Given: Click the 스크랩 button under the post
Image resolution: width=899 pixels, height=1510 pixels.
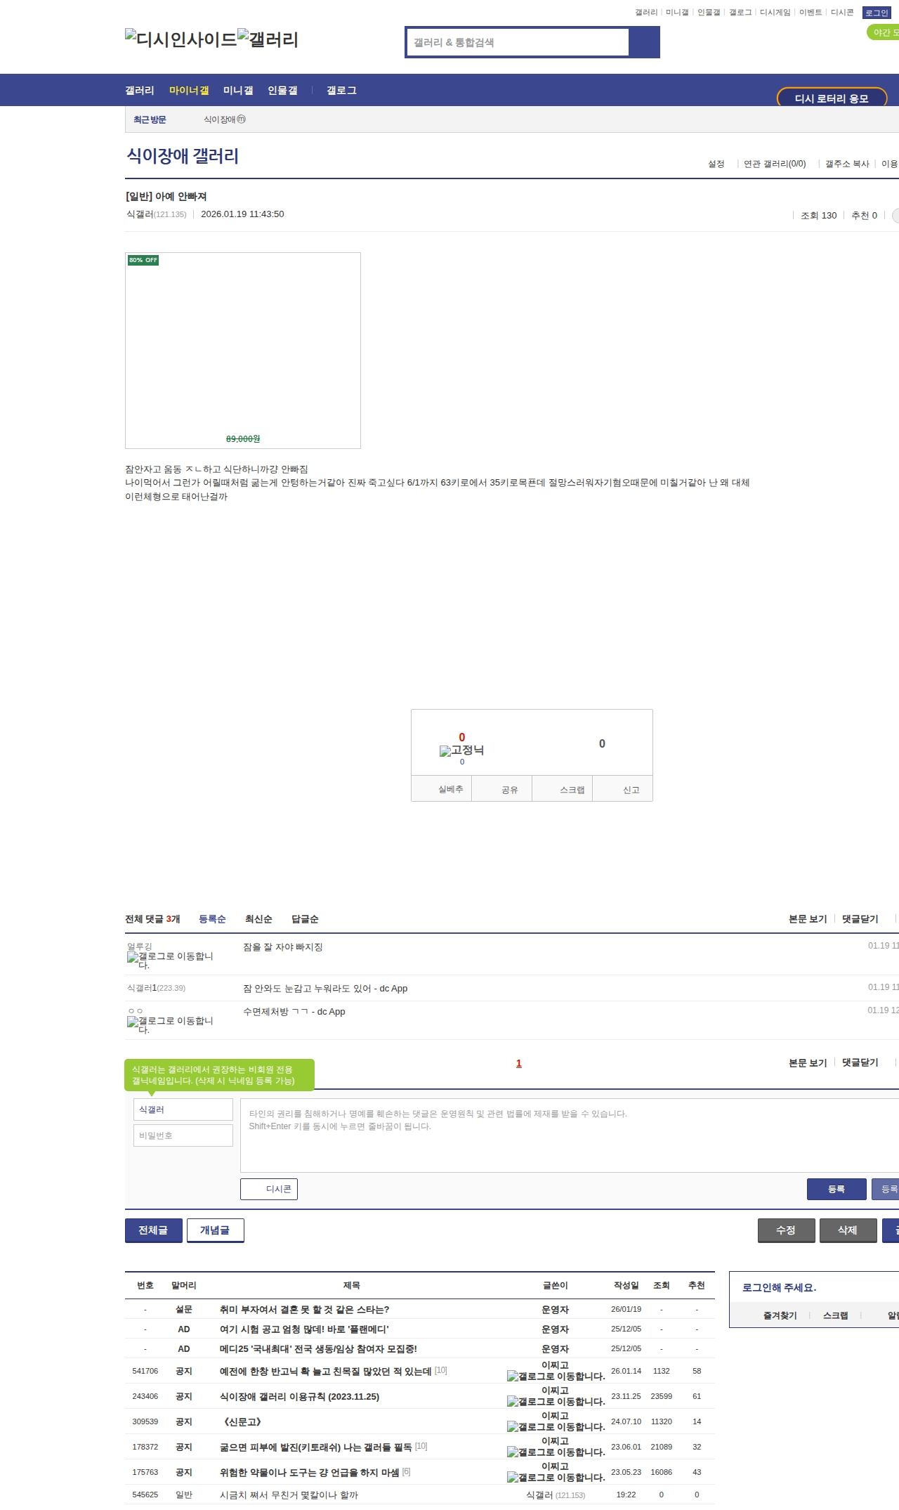Looking at the screenshot, I should click(563, 788).
